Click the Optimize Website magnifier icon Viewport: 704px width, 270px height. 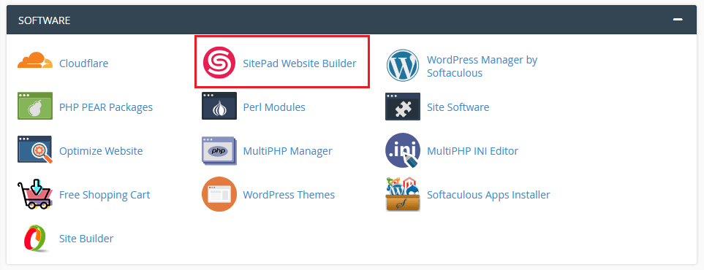[35, 150]
